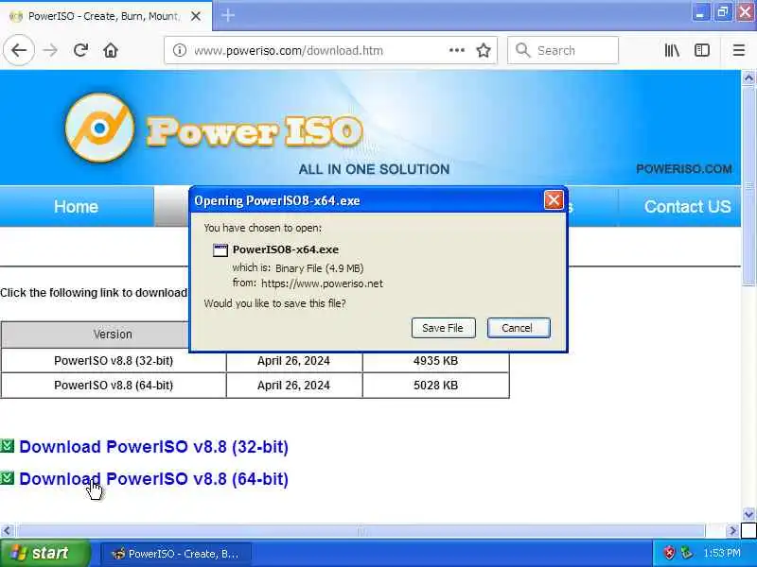
Task: Close the Opening PowerISO8-x64.exe dialog
Action: point(554,200)
